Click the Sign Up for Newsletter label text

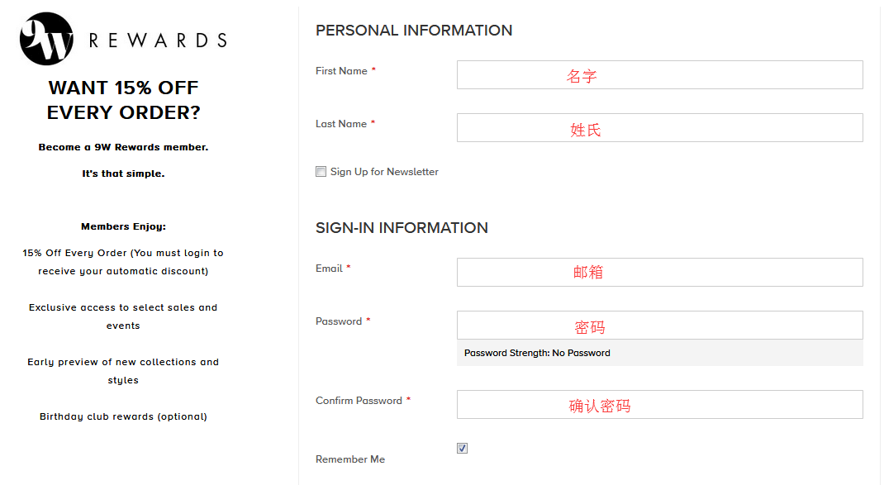(x=384, y=172)
